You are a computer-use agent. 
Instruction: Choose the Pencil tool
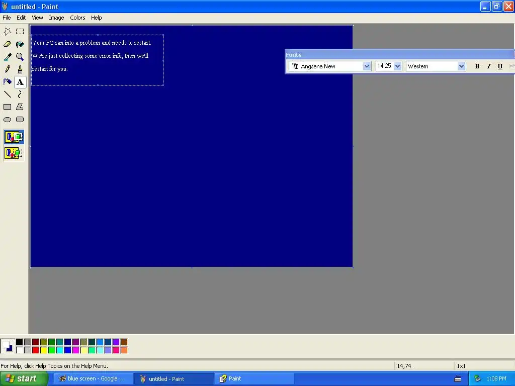click(x=7, y=69)
